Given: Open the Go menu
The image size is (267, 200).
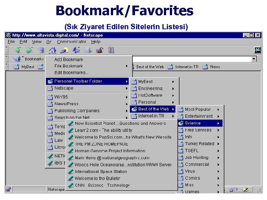Looking at the screenshot, I should [49, 41].
